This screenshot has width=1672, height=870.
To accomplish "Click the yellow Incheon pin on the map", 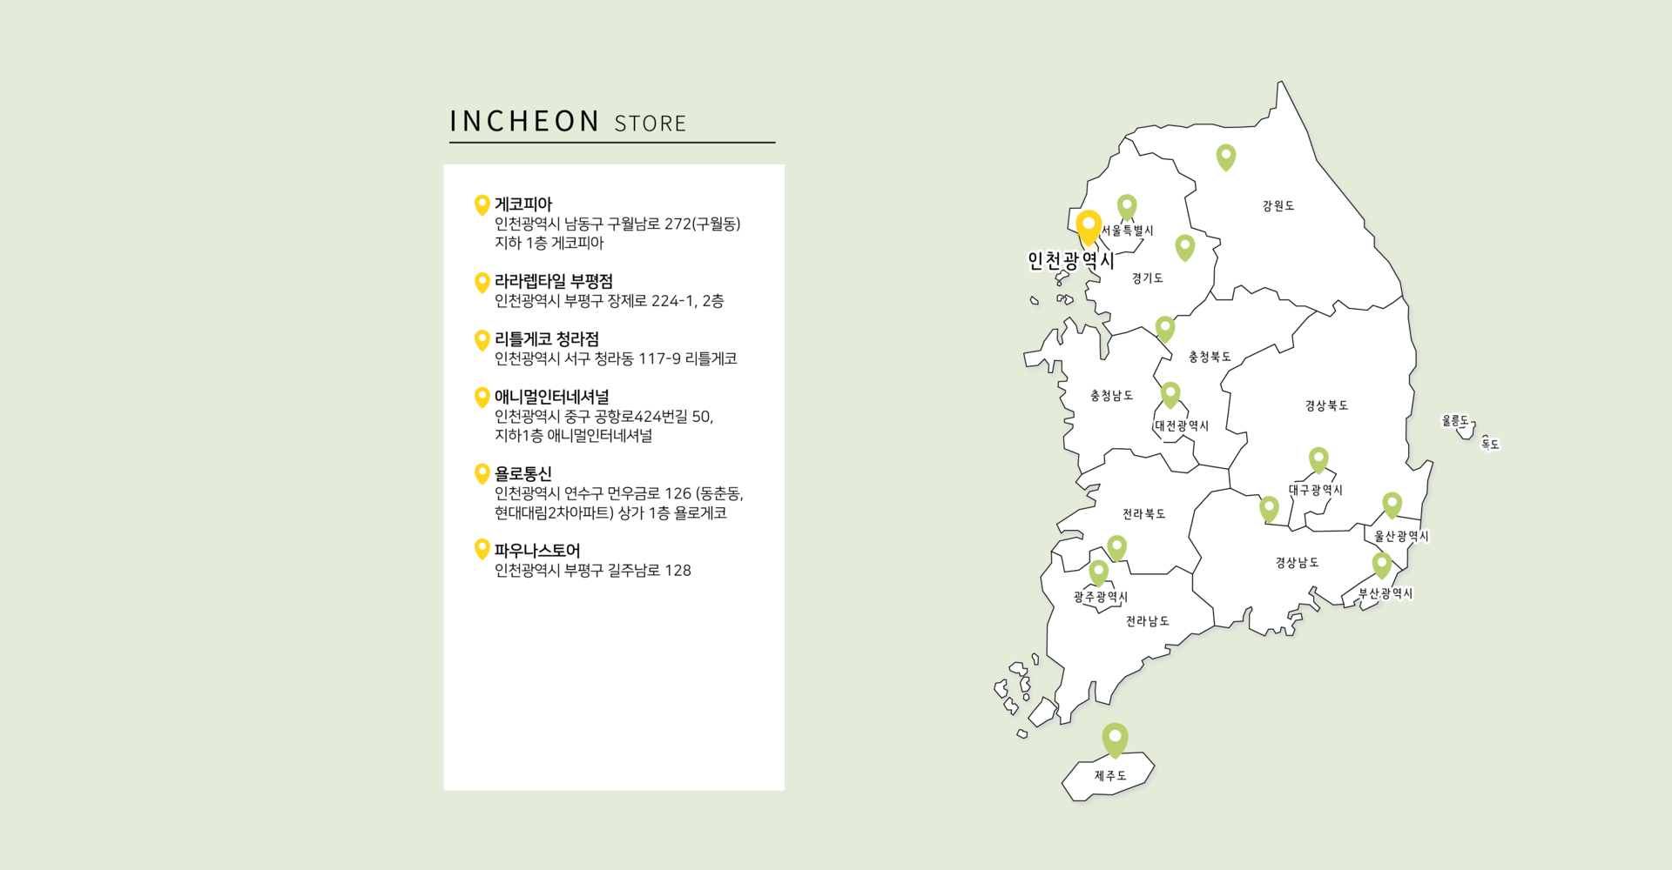I will [1088, 228].
